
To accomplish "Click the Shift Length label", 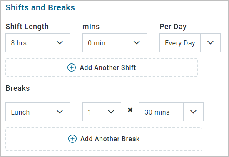I will [27, 27].
